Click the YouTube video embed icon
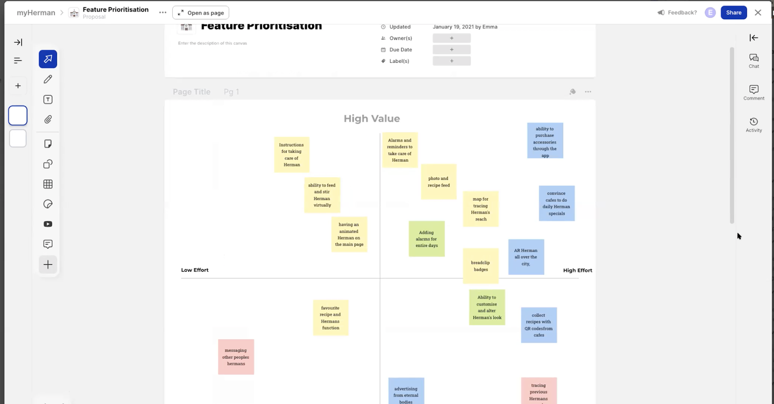Viewport: 774px width, 404px height. pyautogui.click(x=48, y=224)
